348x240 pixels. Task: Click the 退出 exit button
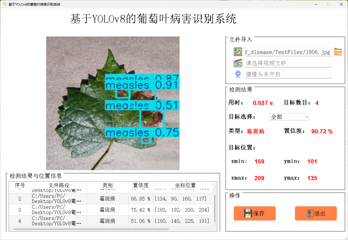pyautogui.click(x=316, y=213)
